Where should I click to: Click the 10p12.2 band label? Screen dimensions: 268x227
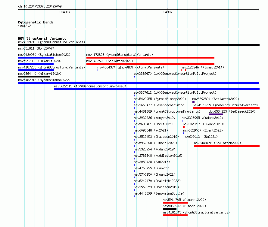pyautogui.click(x=24, y=26)
